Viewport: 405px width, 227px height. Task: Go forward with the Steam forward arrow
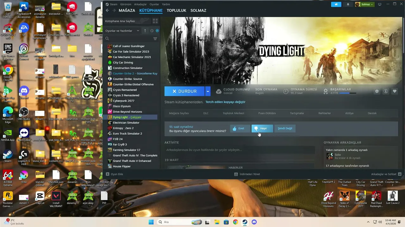(114, 10)
